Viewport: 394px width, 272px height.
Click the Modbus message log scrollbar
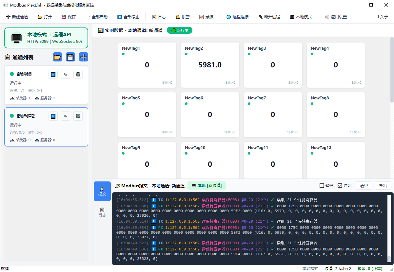coord(389,229)
